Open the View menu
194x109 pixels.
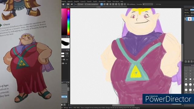click(x=89, y=2)
